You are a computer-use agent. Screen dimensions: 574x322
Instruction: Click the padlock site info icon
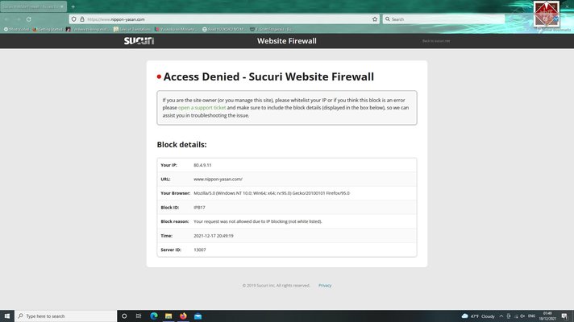coord(81,19)
